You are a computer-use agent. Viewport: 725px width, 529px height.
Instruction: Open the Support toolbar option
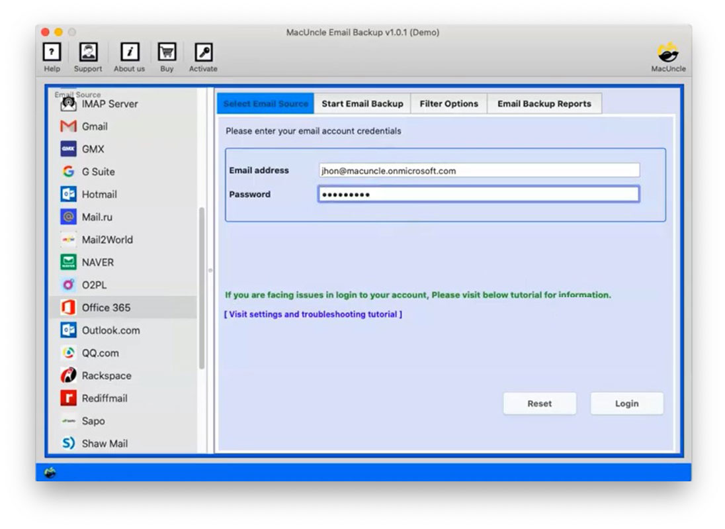(87, 53)
